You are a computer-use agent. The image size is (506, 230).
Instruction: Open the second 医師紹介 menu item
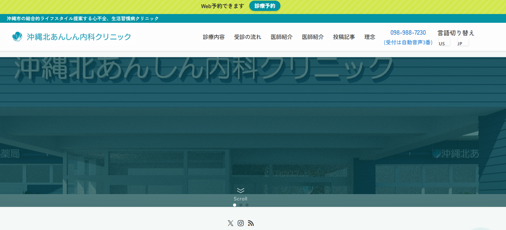click(x=313, y=37)
